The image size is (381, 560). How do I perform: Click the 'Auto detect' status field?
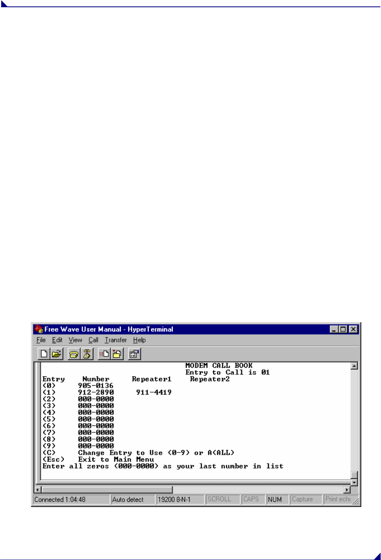[133, 499]
